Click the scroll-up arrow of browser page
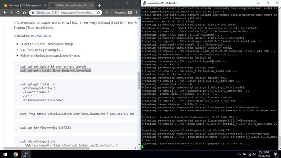The image size is (281, 158). click(x=139, y=18)
